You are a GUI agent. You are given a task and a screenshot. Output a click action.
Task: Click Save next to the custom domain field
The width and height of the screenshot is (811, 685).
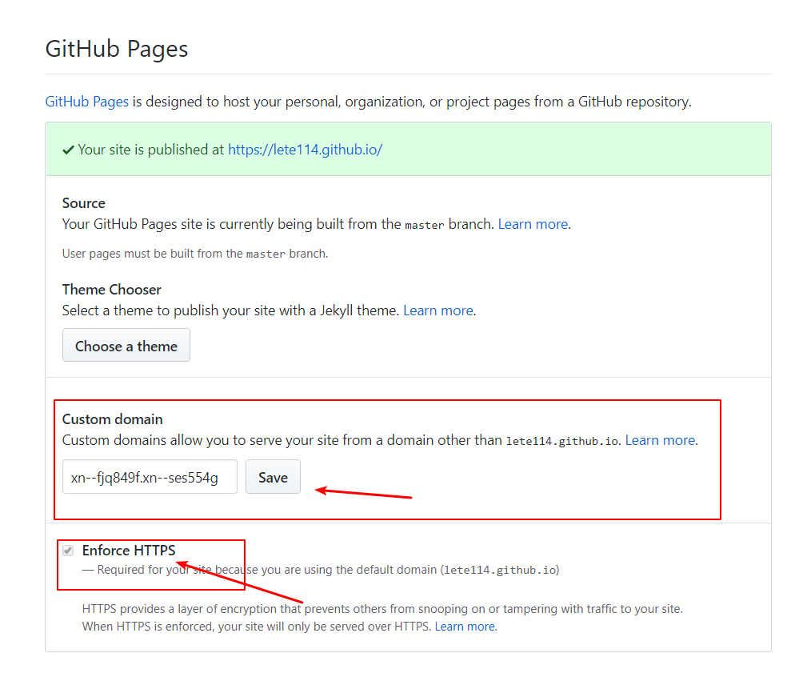pyautogui.click(x=273, y=477)
